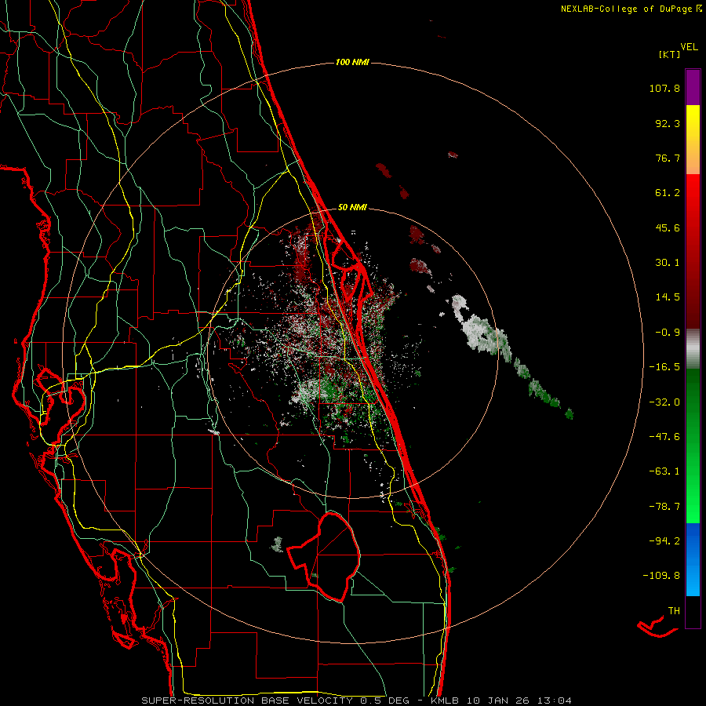This screenshot has width=706, height=706.
Task: Select the 76.7 scale value
Action: click(668, 158)
